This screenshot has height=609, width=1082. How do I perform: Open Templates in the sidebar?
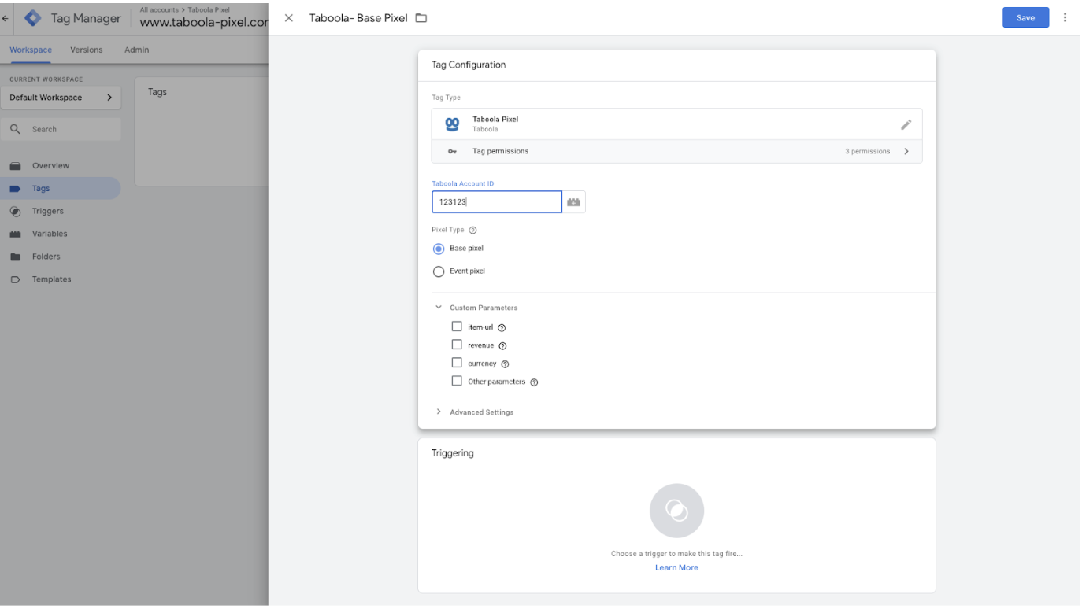pyautogui.click(x=51, y=279)
